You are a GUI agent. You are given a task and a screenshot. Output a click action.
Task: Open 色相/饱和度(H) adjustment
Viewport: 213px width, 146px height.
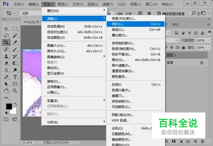pyautogui.click(x=136, y=49)
